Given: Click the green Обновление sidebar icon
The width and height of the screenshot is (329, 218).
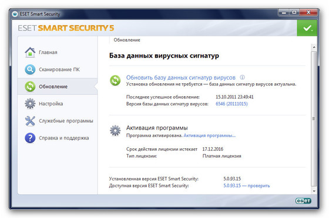Looking at the screenshot, I should (30, 87).
